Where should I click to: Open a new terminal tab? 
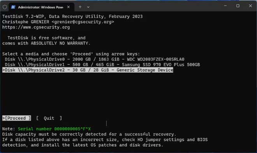coord(80,7)
